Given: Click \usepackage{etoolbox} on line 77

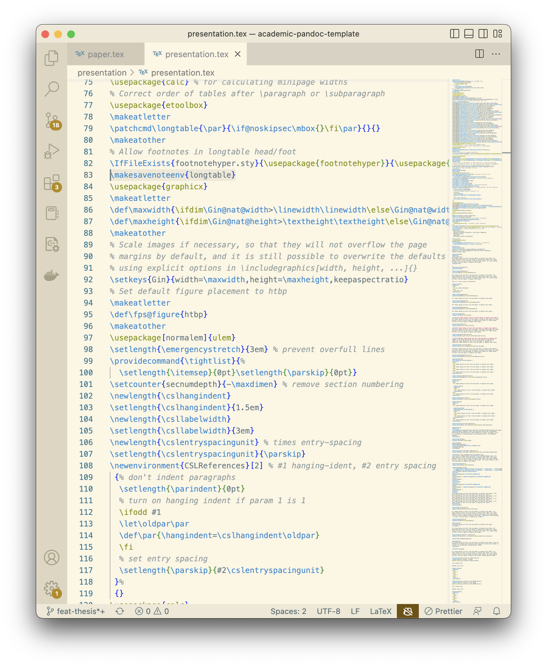Looking at the screenshot, I should 159,105.
